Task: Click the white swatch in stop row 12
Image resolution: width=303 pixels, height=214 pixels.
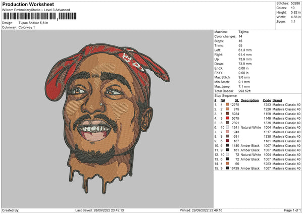Action: coord(227,154)
